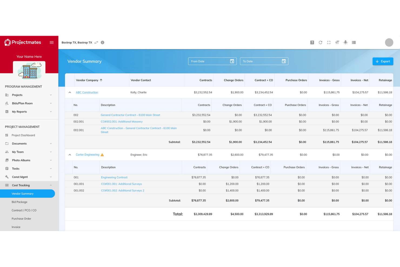Open CO#001.001: Additional Surveys link
This screenshot has width=400, height=267.
click(121, 184)
